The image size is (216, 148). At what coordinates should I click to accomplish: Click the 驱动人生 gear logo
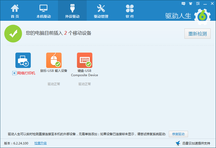click(202, 16)
